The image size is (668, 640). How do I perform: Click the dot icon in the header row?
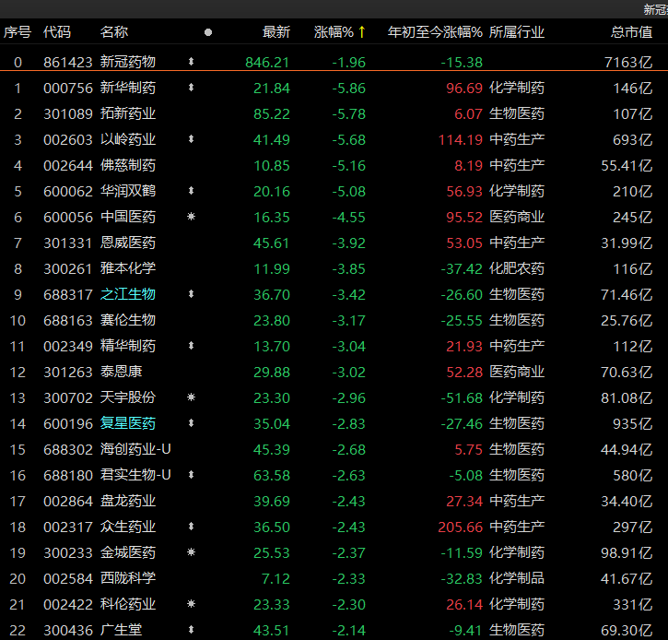208,32
